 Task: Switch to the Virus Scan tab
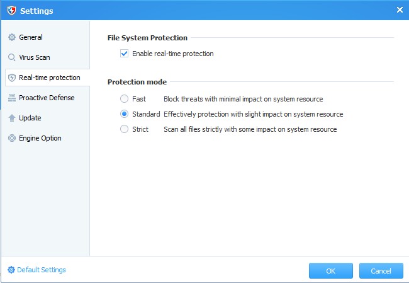point(35,57)
